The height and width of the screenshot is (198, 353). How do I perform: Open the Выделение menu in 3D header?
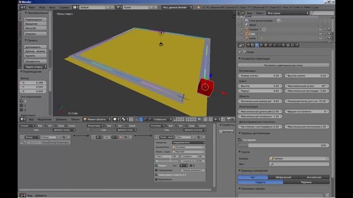pos(45,119)
